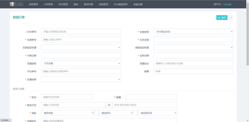Focus the 来源单号 input field
This screenshot has width=249, height=122.
[81, 40]
